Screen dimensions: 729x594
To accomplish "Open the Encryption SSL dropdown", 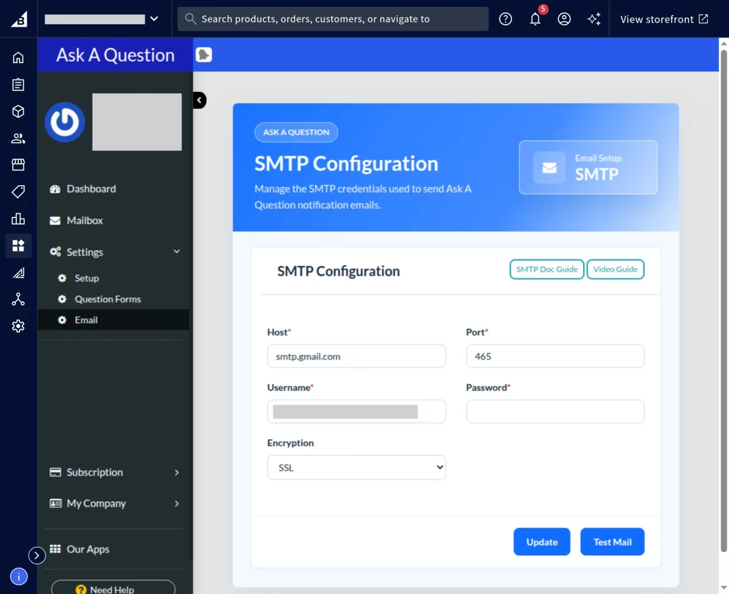I will [x=357, y=468].
